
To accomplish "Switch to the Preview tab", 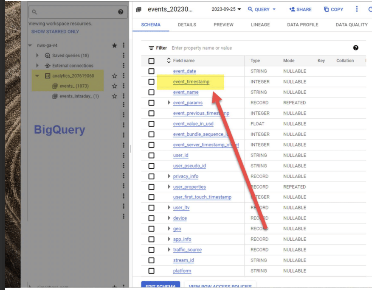I will tap(223, 25).
